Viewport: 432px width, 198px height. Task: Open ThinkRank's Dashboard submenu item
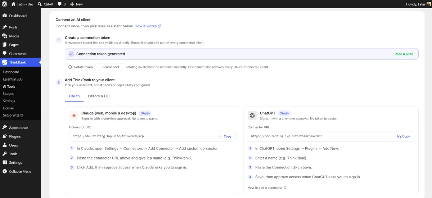click(11, 72)
